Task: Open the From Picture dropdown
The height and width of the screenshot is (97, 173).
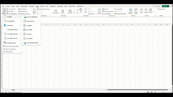Action: (23, 9)
